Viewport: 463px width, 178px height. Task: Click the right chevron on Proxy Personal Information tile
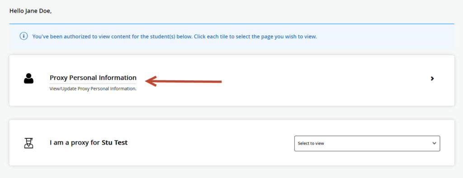click(x=432, y=79)
